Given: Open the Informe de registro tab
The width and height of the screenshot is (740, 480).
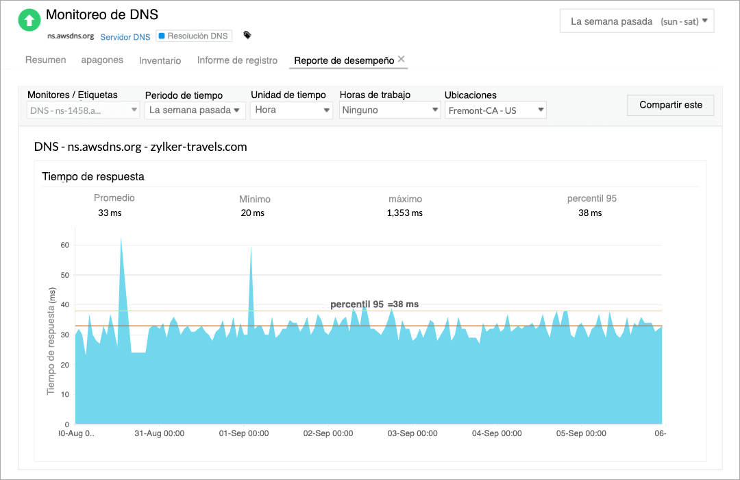Looking at the screenshot, I should click(236, 60).
